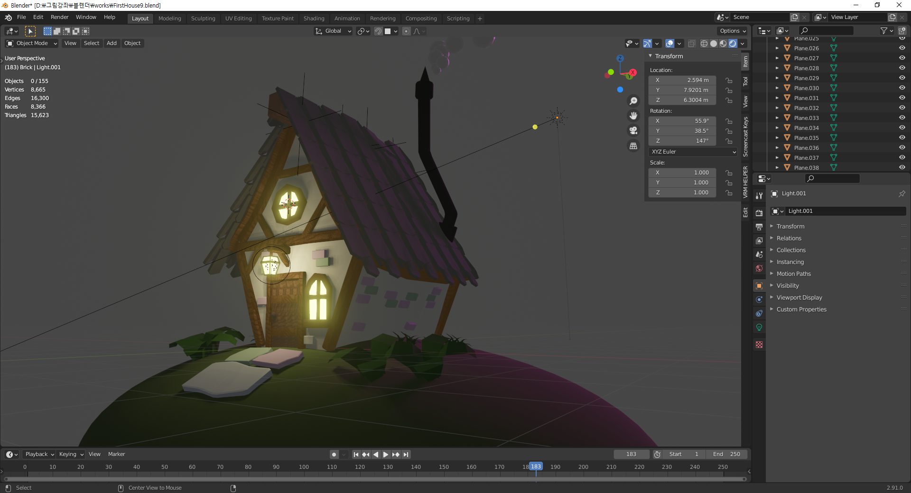Open the Playback popover
911x493 pixels.
point(39,454)
